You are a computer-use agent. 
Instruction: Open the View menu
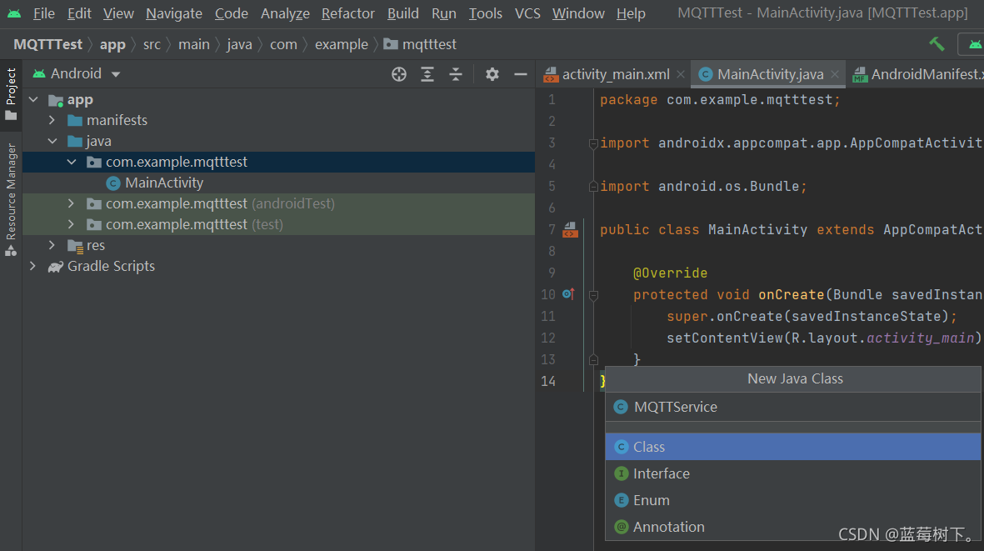tap(118, 13)
